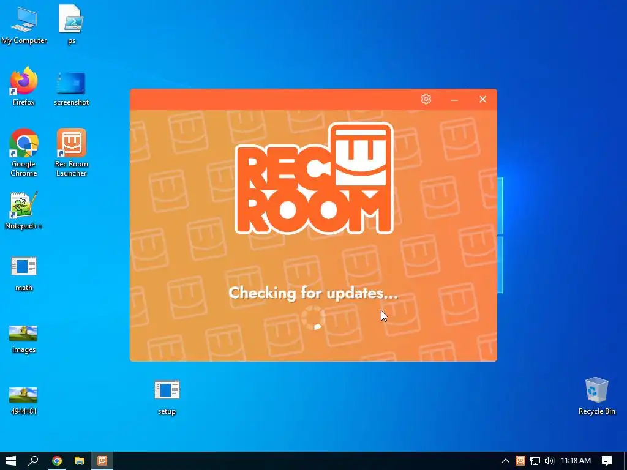Select the setup file on desktop

coord(167,397)
